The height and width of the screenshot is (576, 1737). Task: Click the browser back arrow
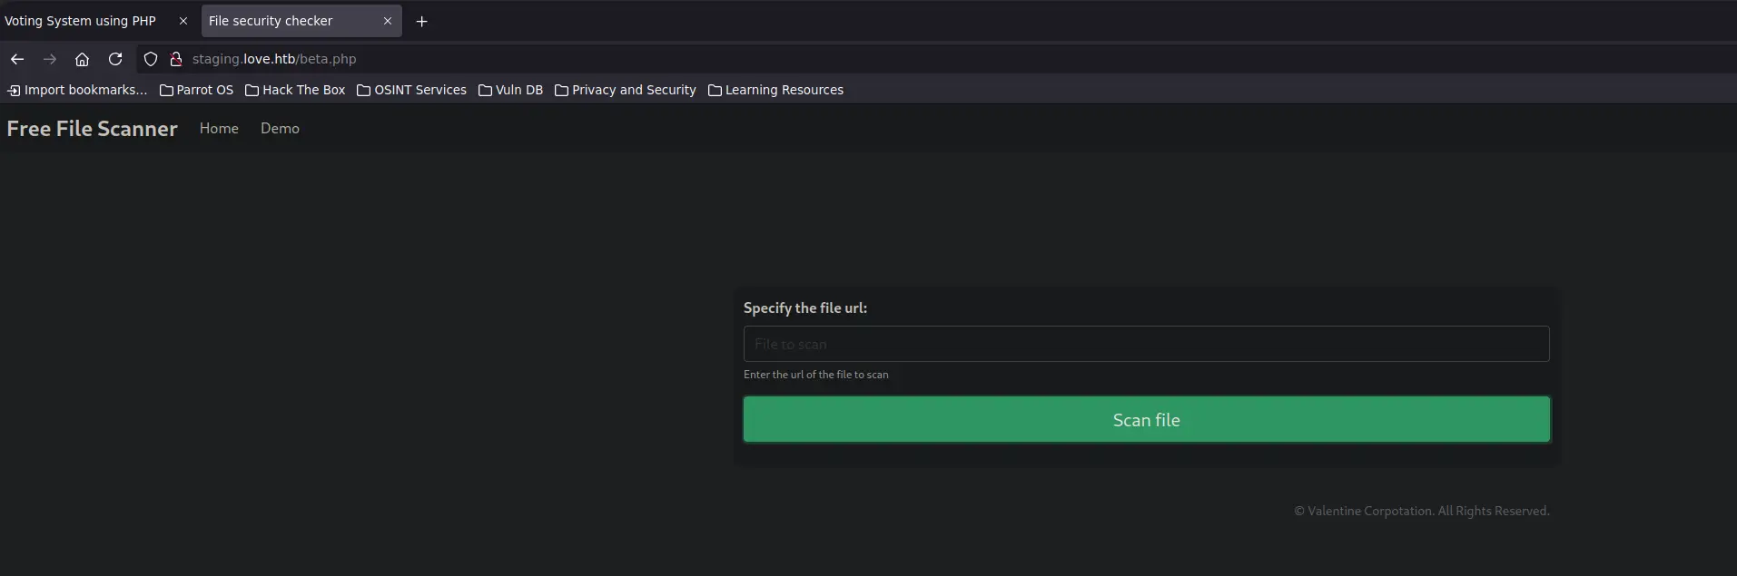pos(17,59)
